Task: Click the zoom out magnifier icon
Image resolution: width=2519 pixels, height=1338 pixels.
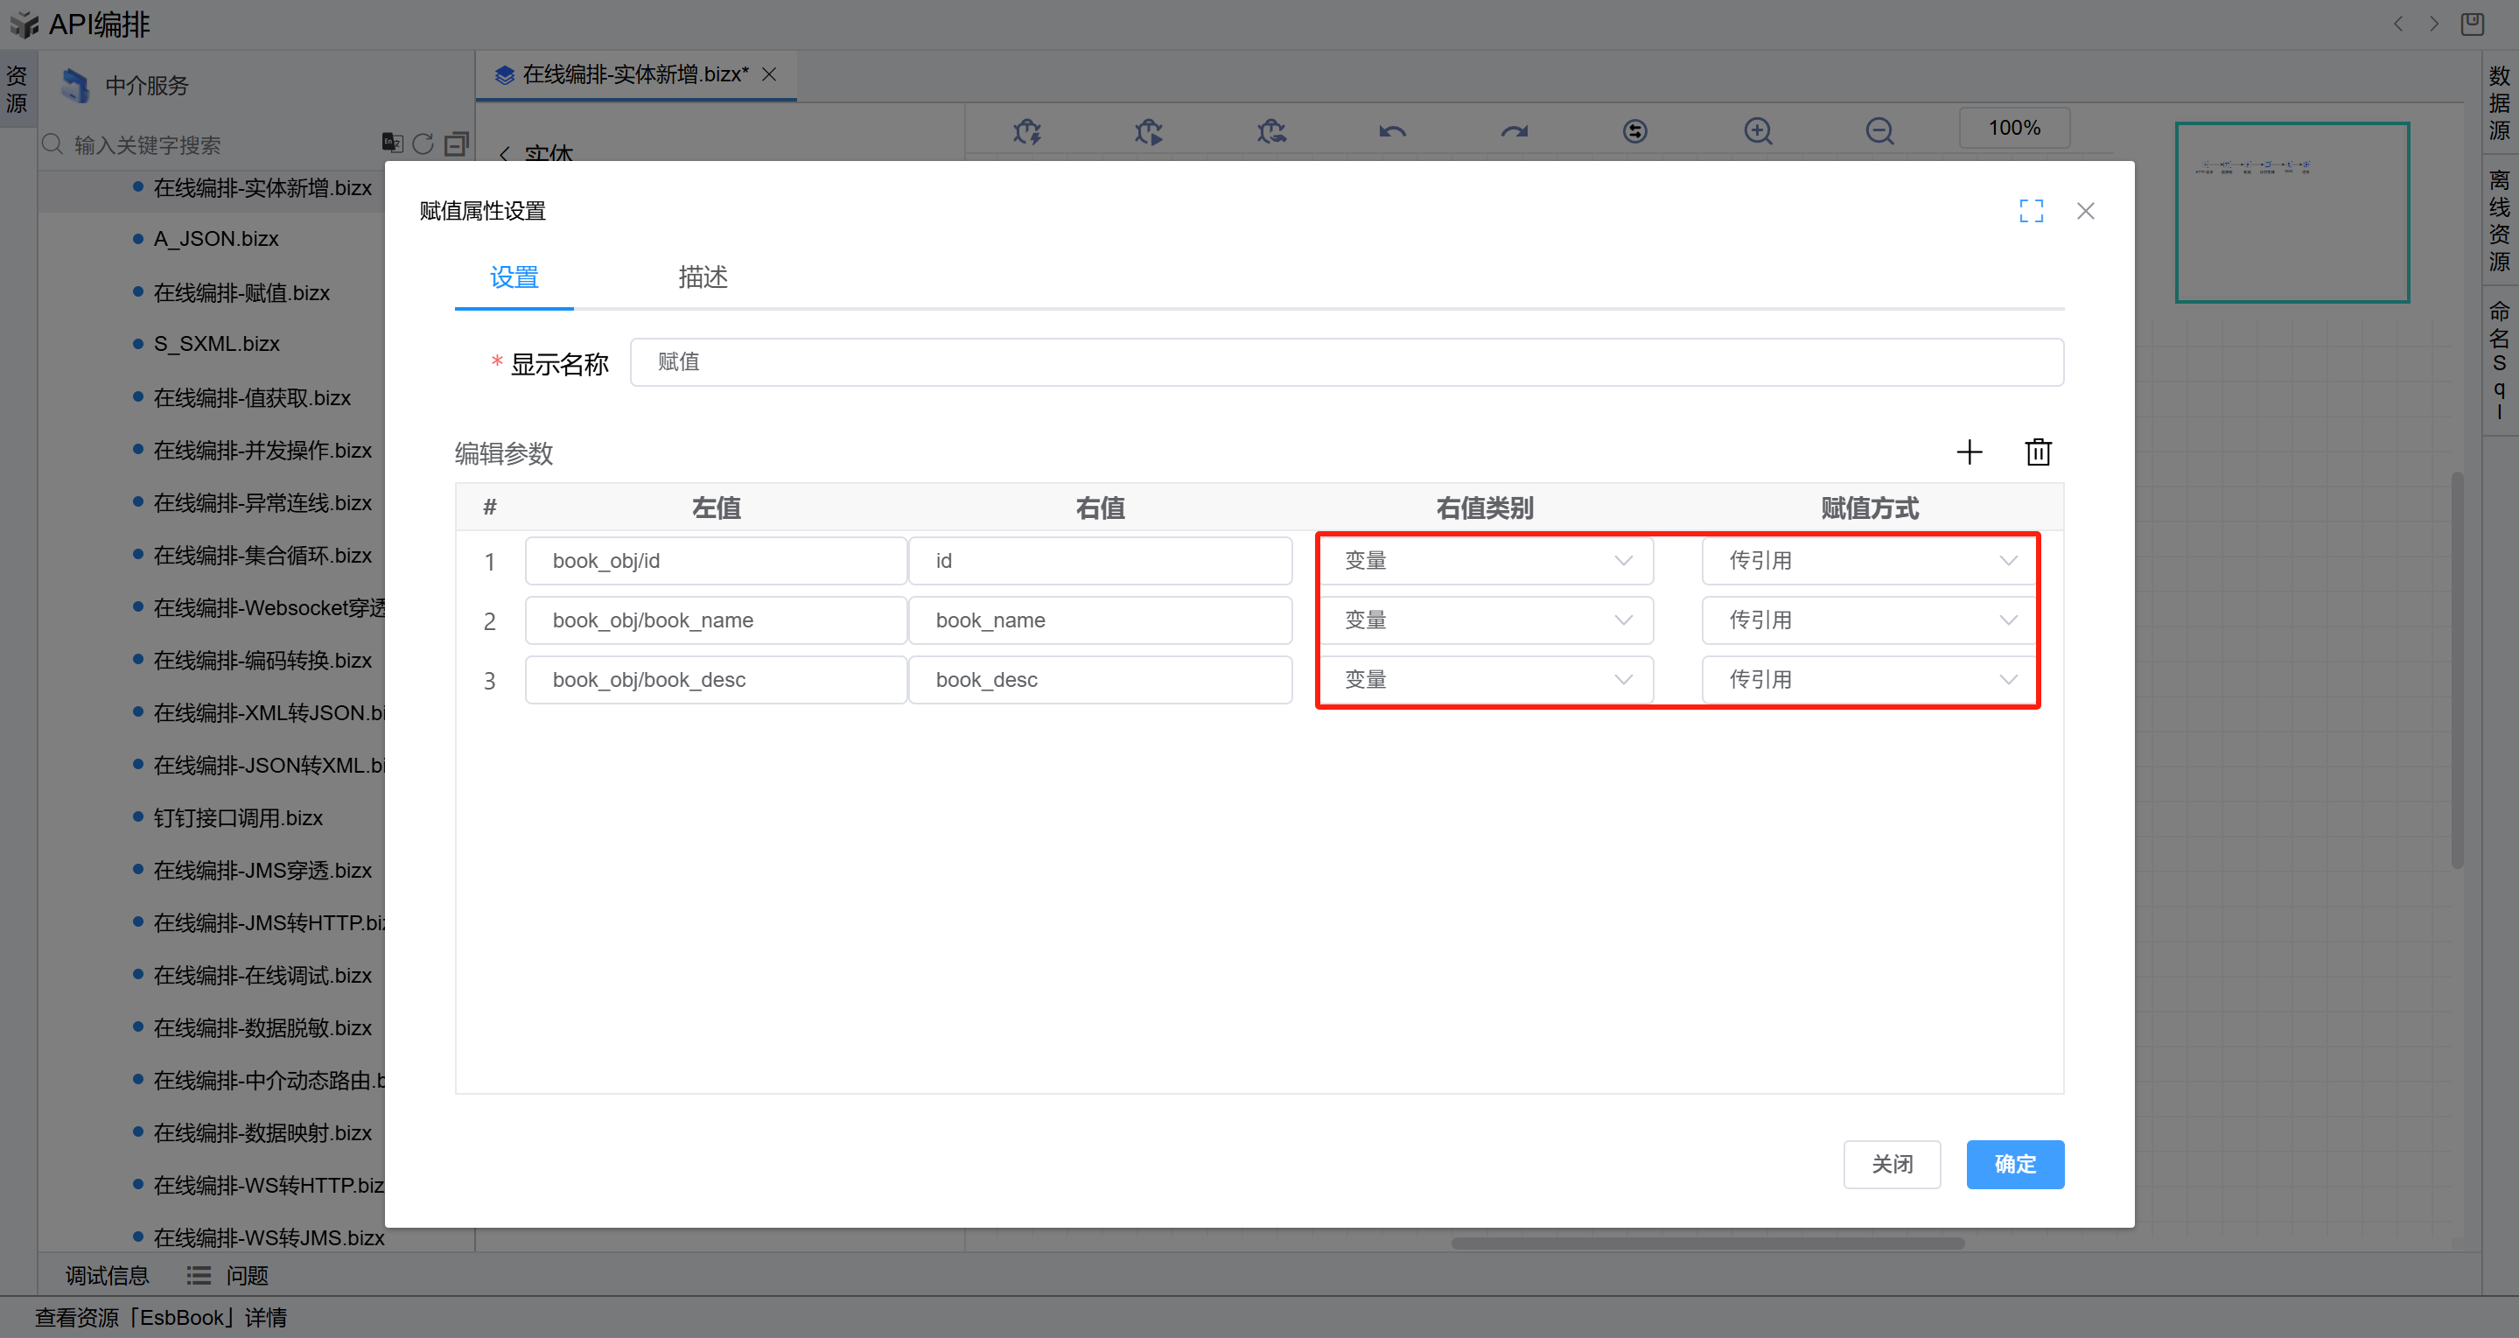Action: point(1879,130)
